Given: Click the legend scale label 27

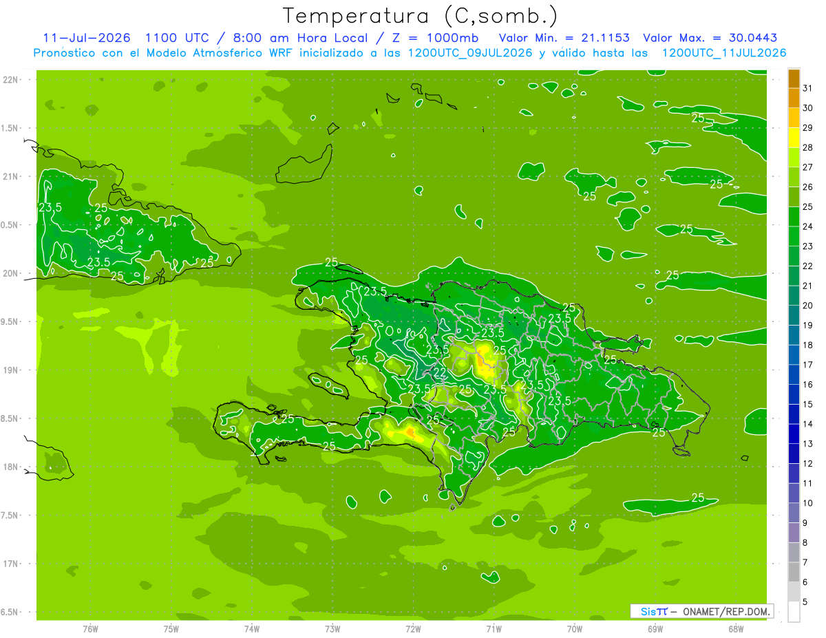Looking at the screenshot, I should [807, 167].
